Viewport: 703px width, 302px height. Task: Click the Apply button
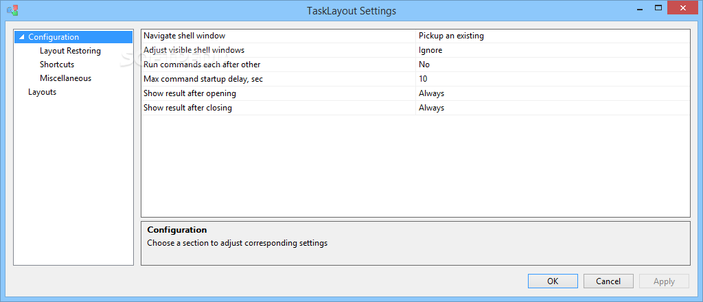664,281
